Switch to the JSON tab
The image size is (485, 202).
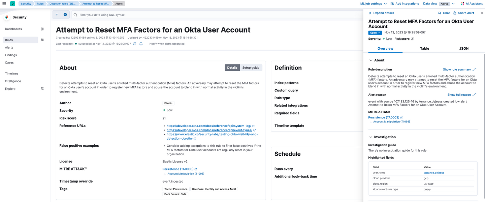coord(463,49)
